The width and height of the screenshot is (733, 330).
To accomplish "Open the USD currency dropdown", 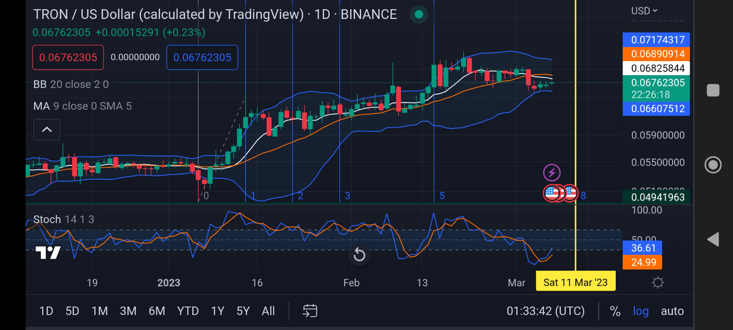I will pyautogui.click(x=644, y=11).
